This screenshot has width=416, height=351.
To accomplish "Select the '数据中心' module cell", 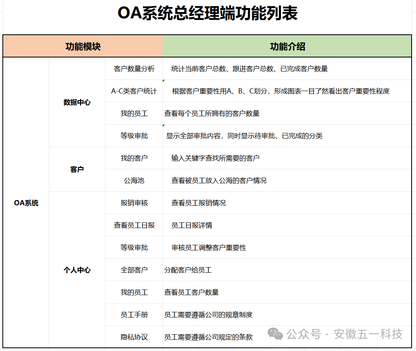I will point(77,102).
